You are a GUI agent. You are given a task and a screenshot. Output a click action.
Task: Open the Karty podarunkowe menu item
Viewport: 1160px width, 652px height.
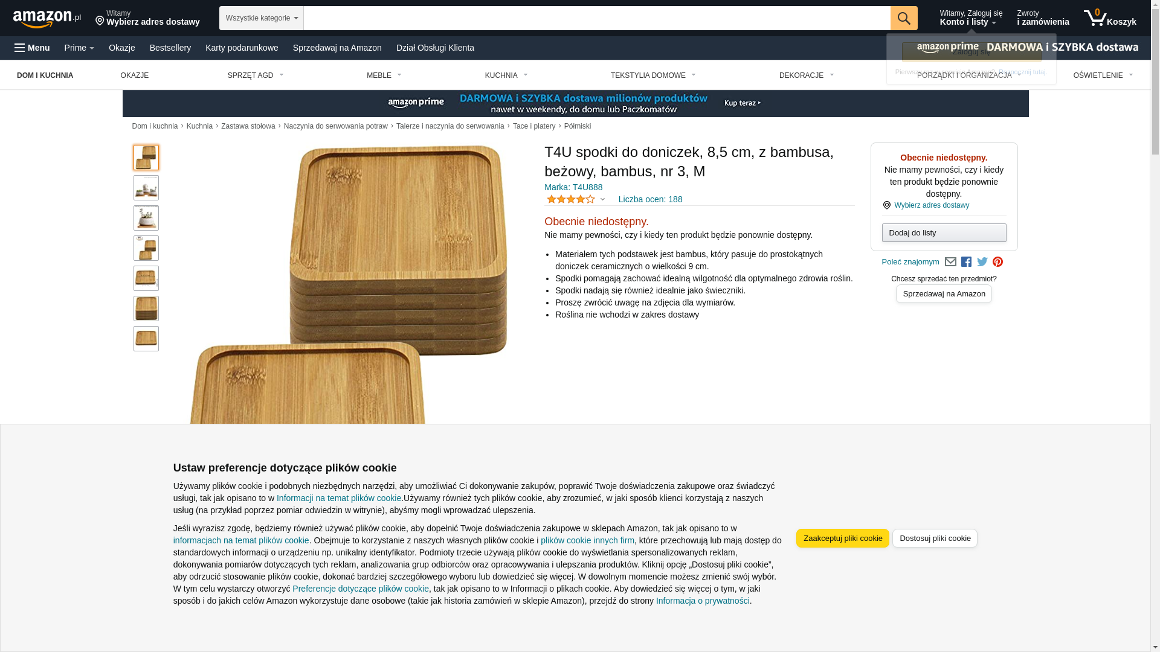pos(242,48)
